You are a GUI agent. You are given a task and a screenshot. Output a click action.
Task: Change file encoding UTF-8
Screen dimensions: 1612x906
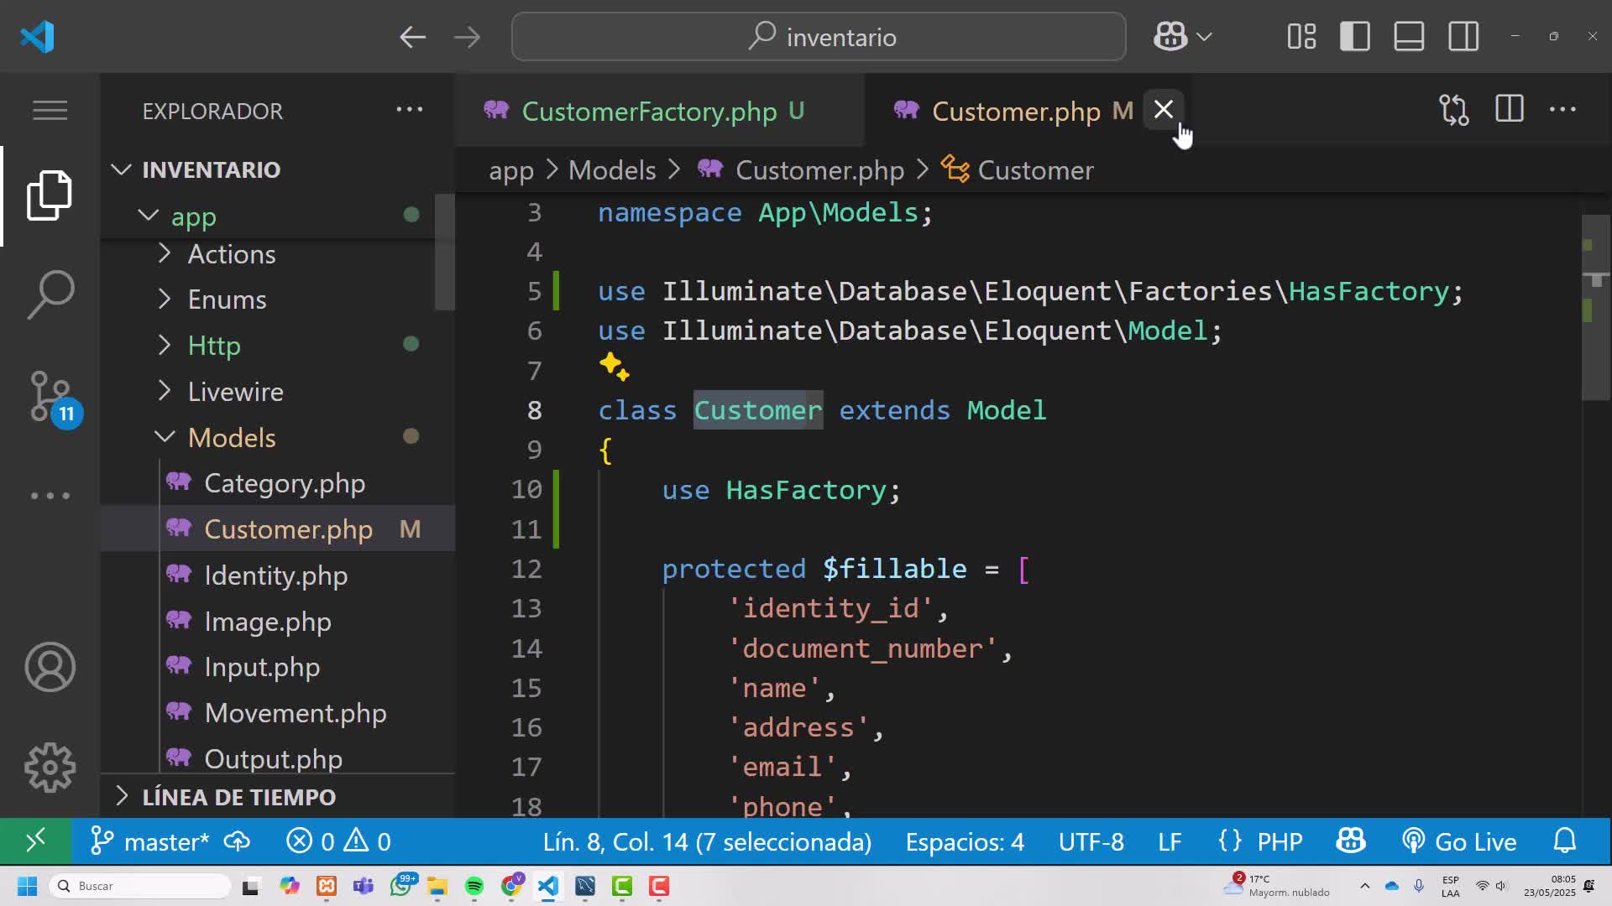point(1091,841)
